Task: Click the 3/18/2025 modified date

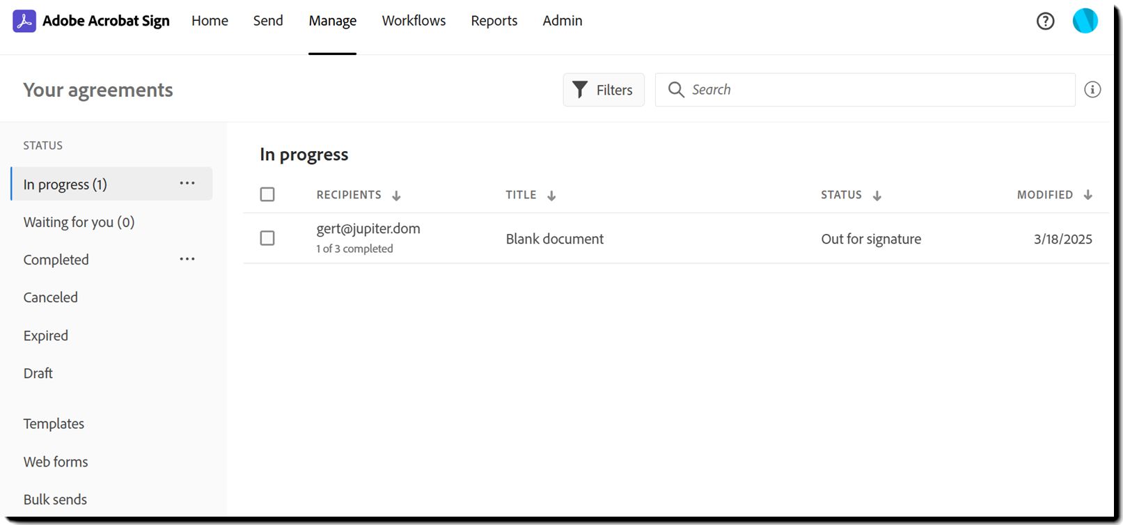Action: tap(1063, 239)
